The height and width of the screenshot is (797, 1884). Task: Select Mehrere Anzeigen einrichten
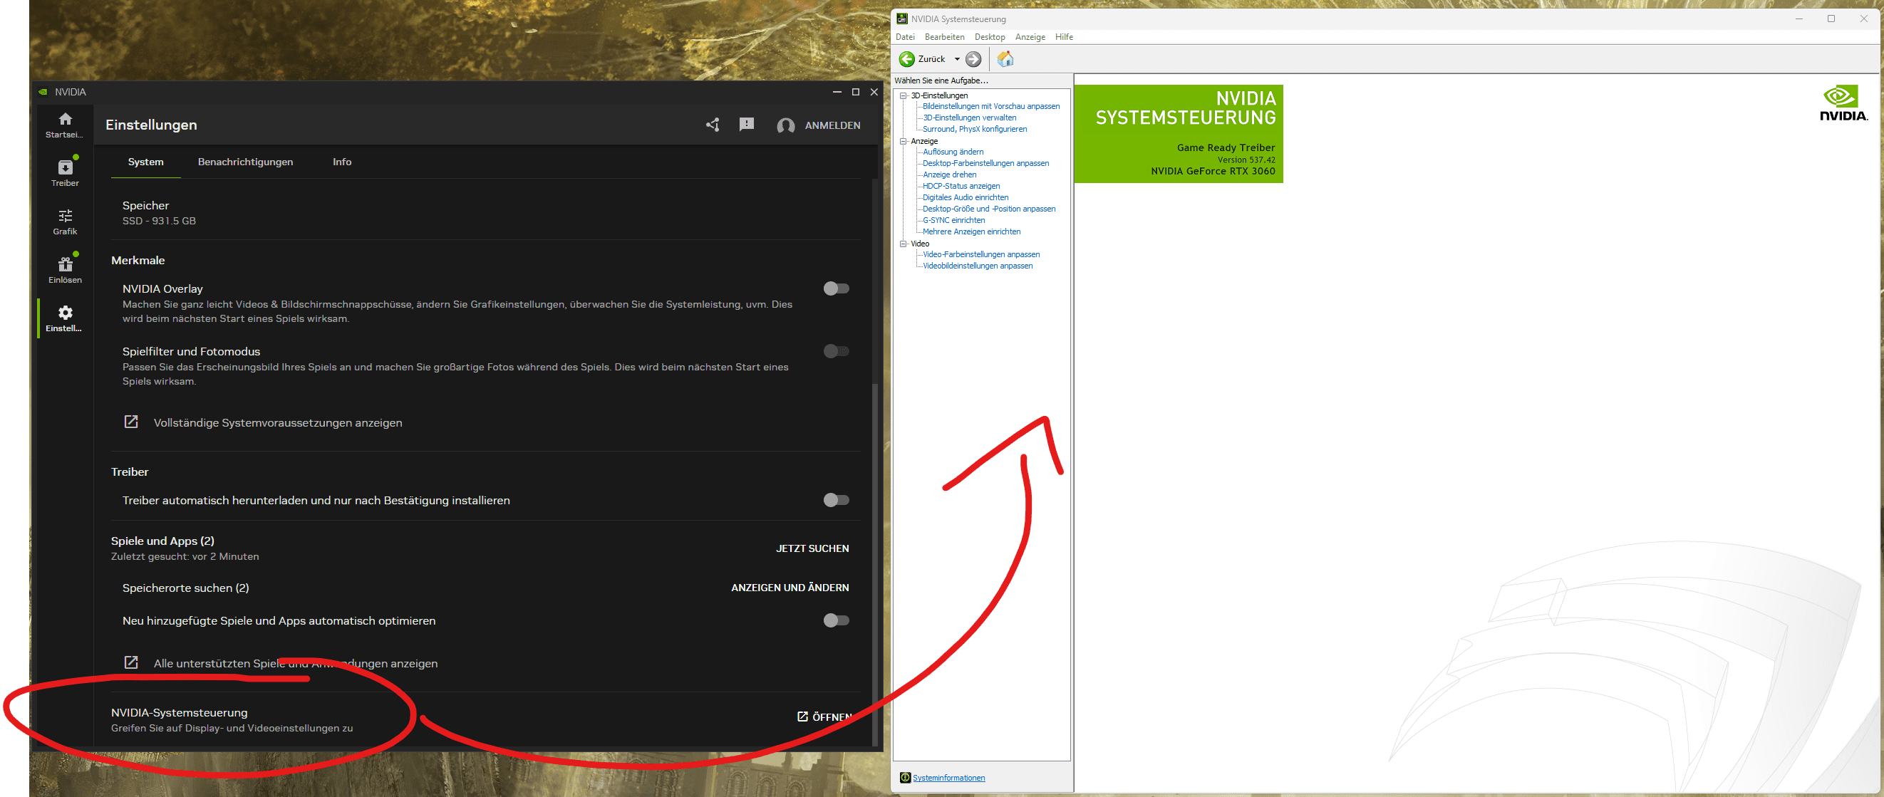point(971,231)
